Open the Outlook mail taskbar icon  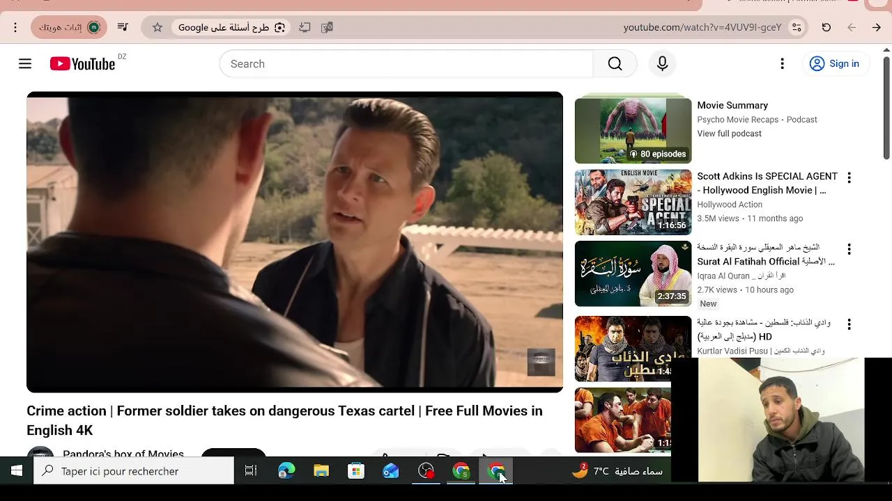pos(391,471)
